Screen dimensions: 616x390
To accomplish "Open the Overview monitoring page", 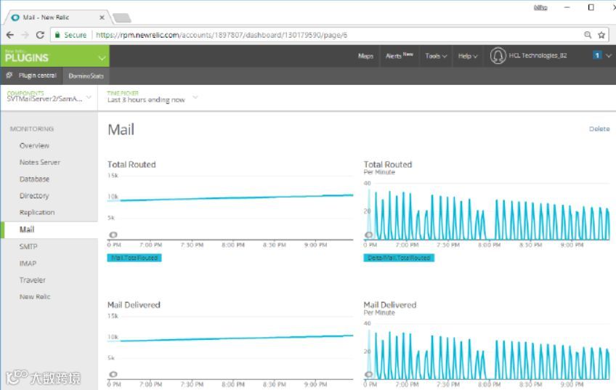I will tap(35, 146).
